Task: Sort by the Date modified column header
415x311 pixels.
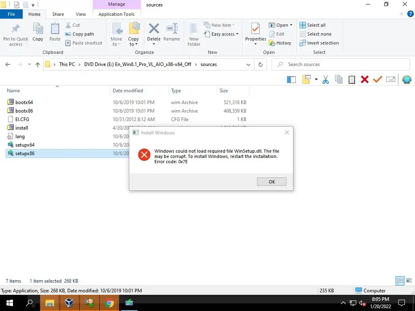Action: point(139,90)
